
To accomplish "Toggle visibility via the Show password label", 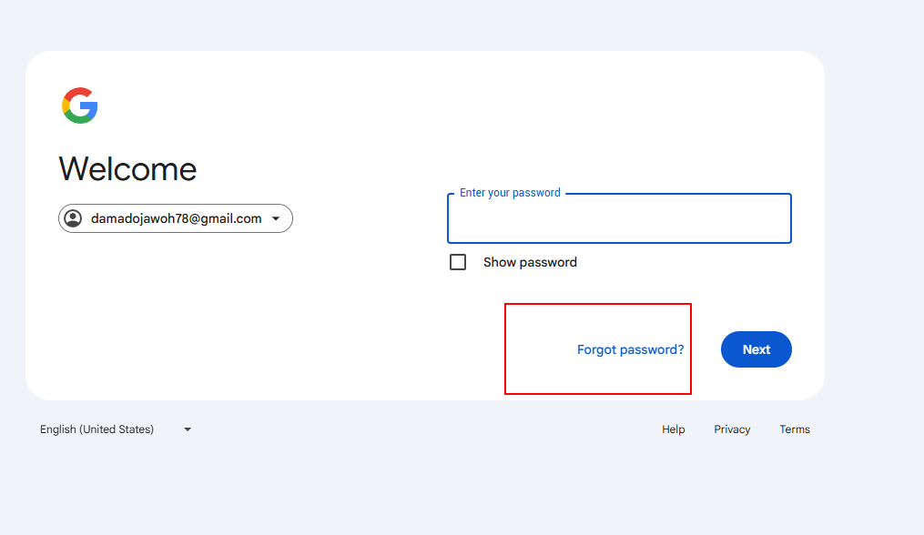I will 531,262.
